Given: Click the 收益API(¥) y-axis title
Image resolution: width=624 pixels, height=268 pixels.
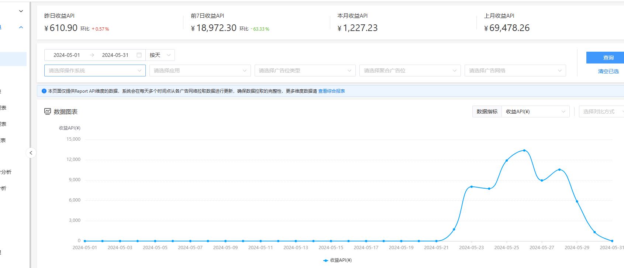Looking at the screenshot, I should click(70, 128).
